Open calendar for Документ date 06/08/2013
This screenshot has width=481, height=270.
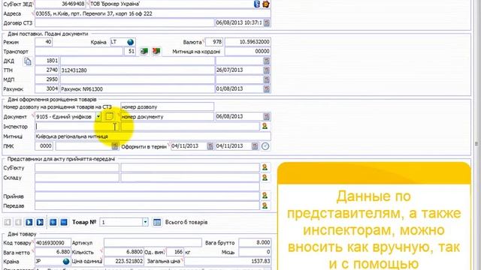(x=267, y=117)
